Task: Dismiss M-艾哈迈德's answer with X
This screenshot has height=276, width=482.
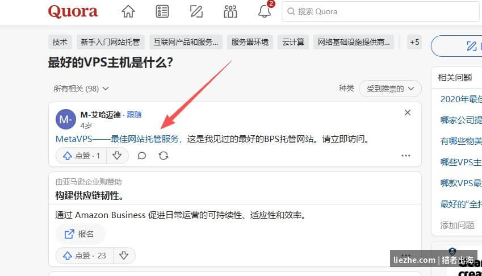Action: tap(408, 112)
